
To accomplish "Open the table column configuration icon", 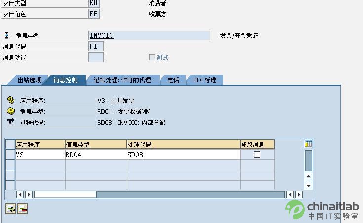I will [308, 144].
